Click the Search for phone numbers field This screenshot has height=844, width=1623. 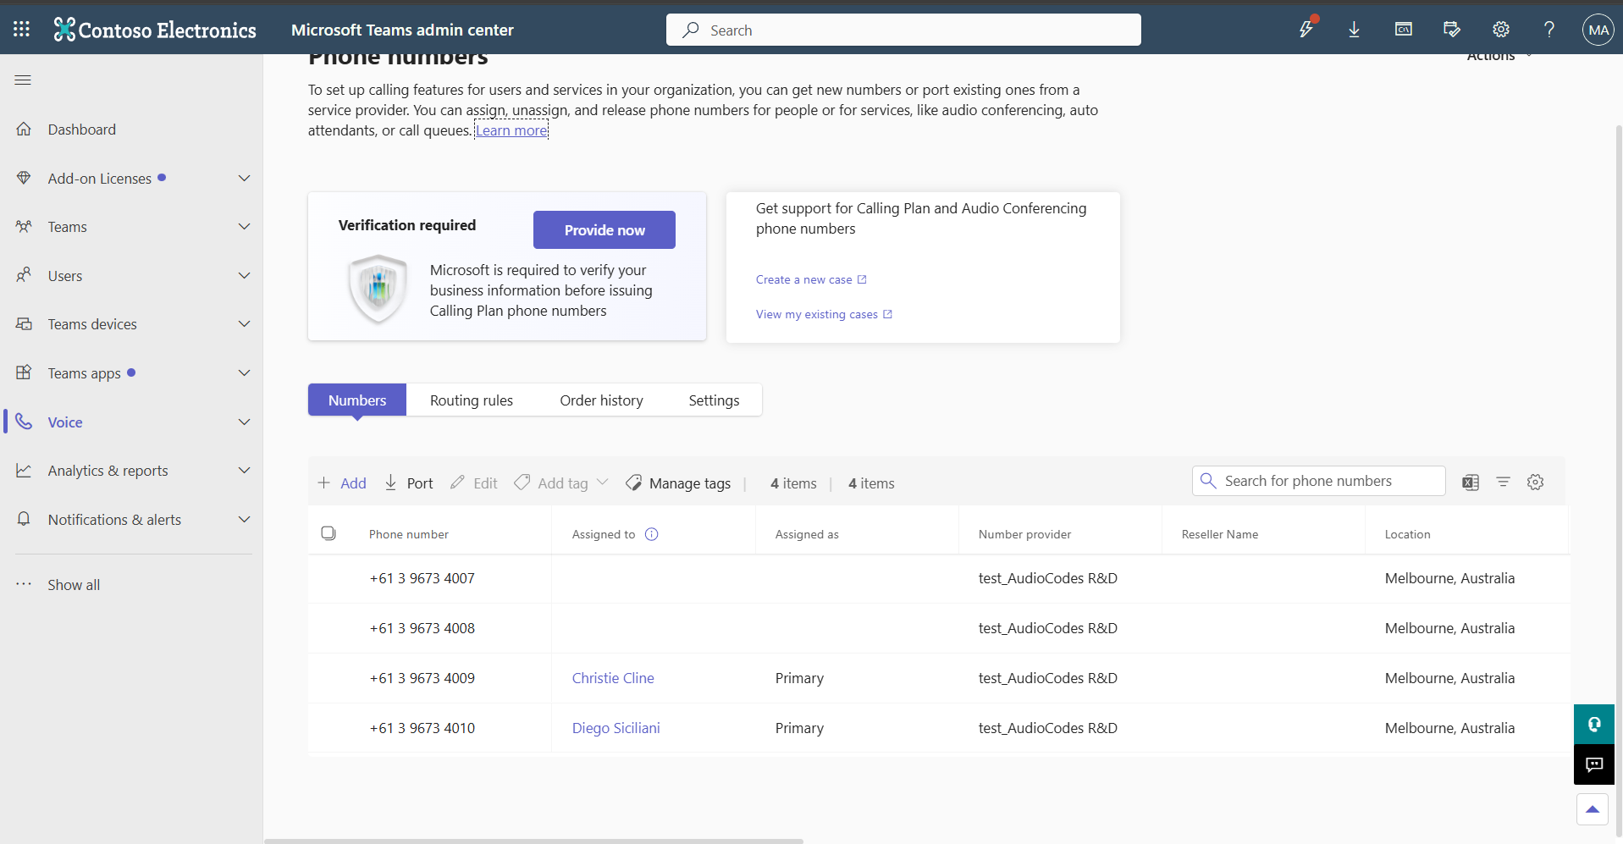pyautogui.click(x=1319, y=481)
